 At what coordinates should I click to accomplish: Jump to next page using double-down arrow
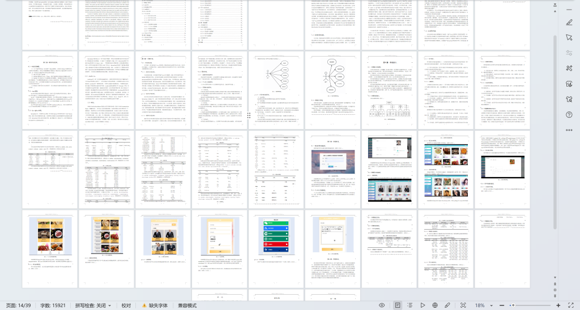(555, 296)
